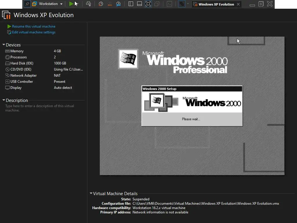
Task: Open the snapshot manager icon
Action: coord(118,4)
